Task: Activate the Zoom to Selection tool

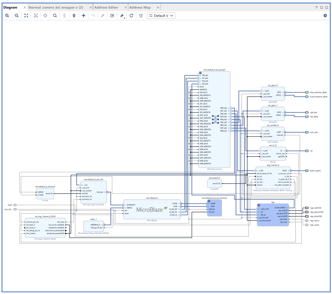Action: [x=36, y=15]
